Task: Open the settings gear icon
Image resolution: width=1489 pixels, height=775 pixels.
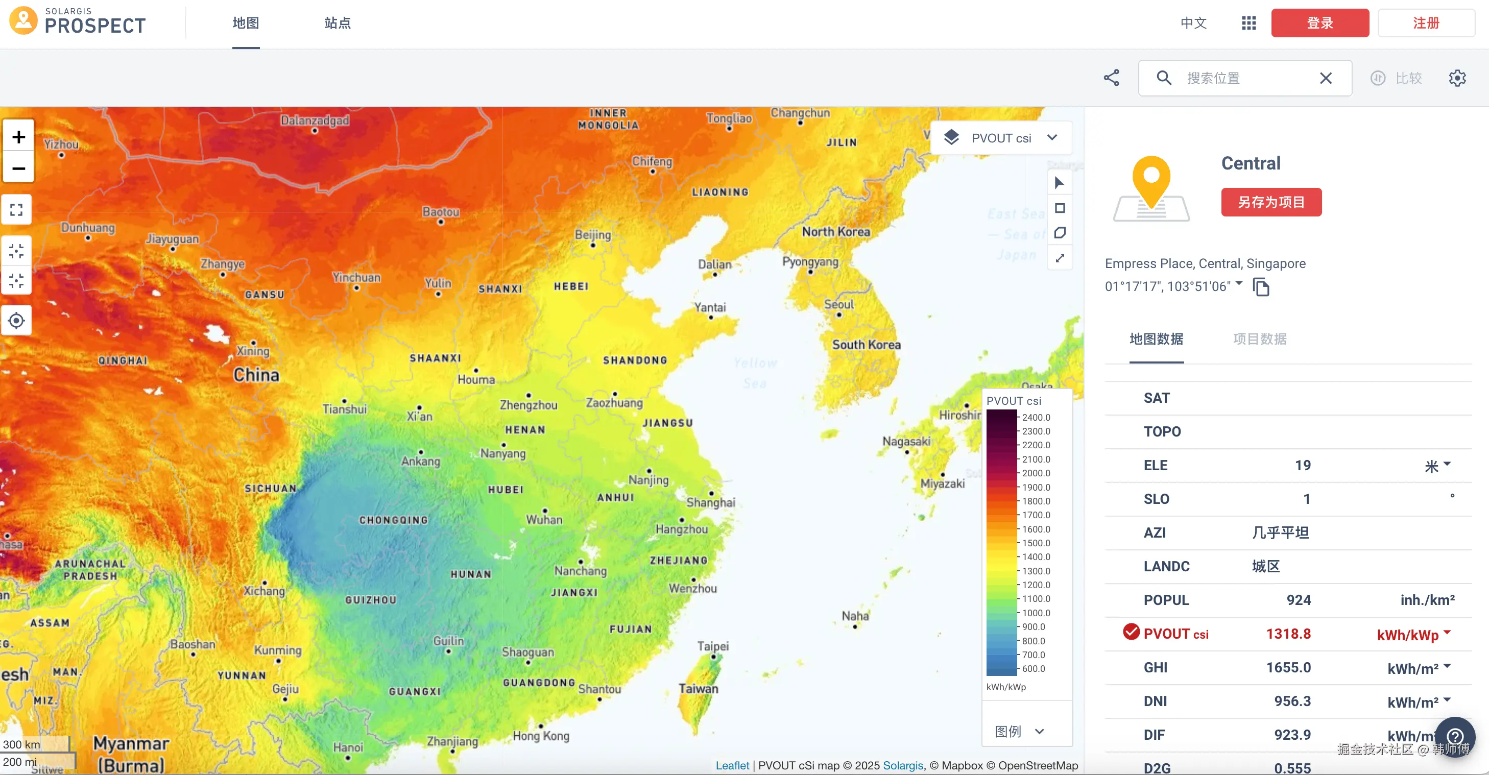Action: click(x=1457, y=78)
